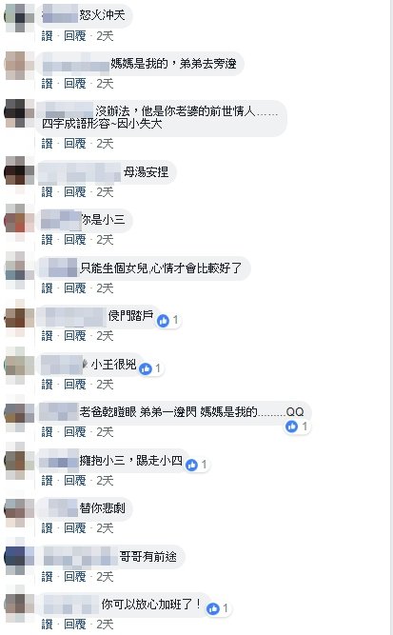Like the 你是小三 comment
This screenshot has height=635, width=393.
coord(47,240)
